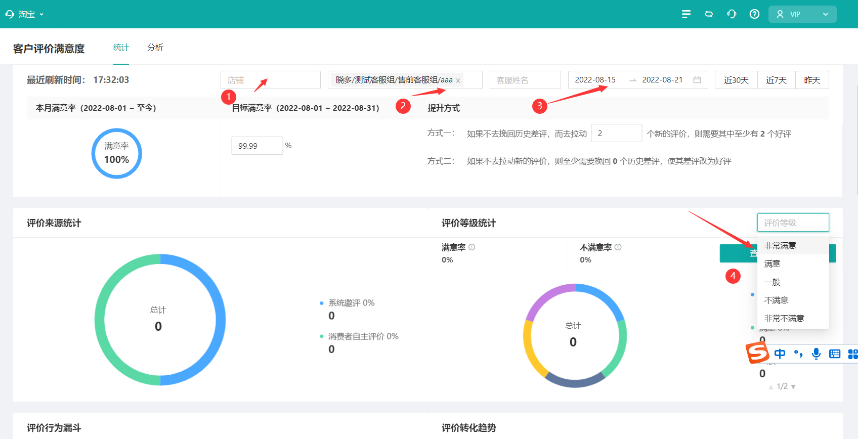858x439 pixels.
Task: Select the 近30天 quick range
Action: coord(736,80)
